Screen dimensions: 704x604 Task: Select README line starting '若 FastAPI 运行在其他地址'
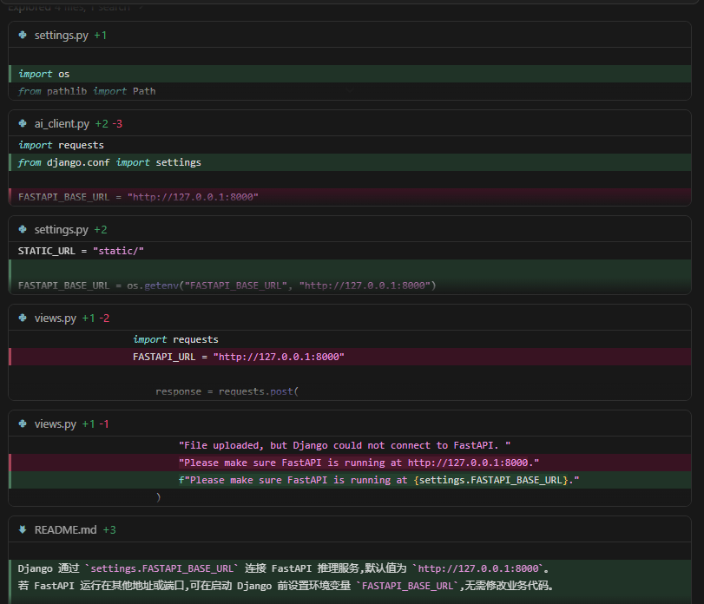[350, 586]
